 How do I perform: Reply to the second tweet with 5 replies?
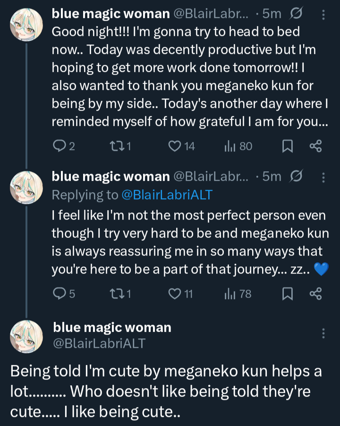(x=59, y=294)
